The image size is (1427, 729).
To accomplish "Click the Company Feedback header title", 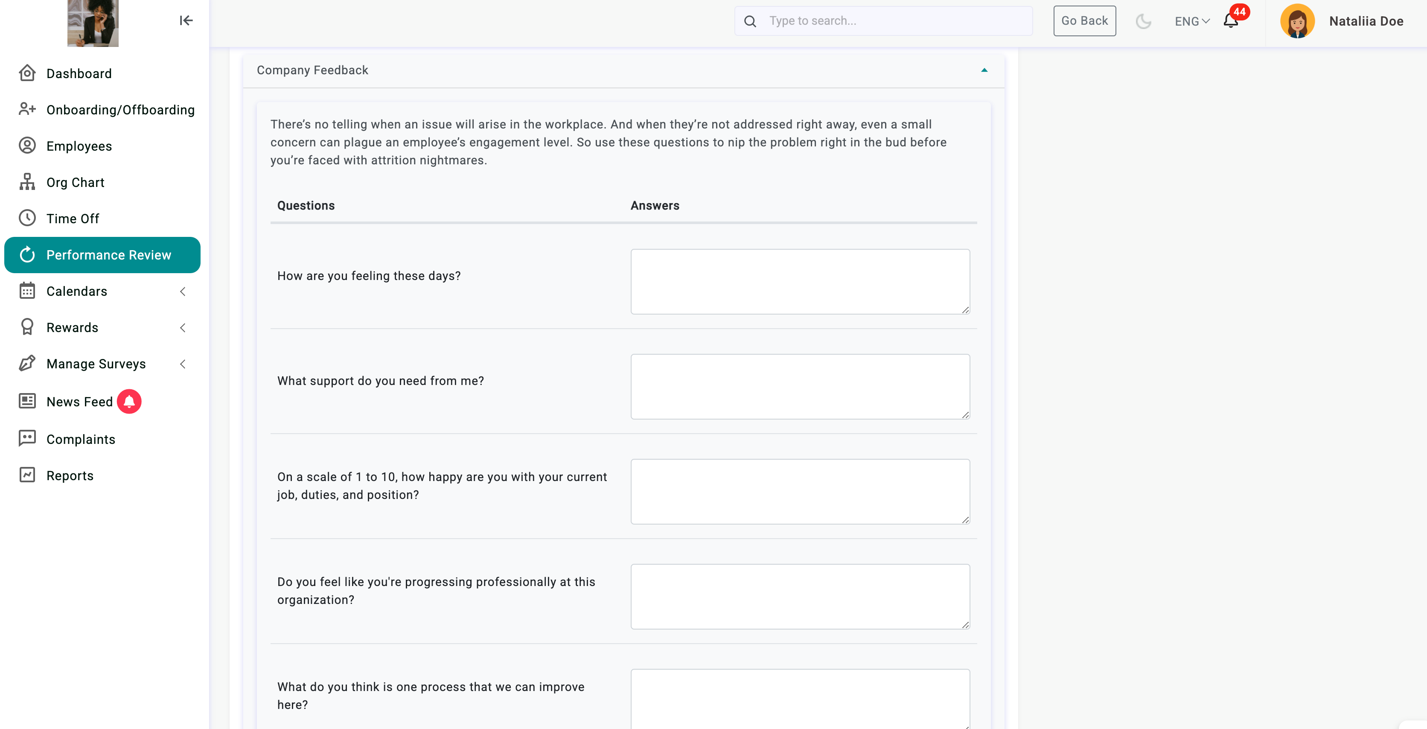I will click(312, 70).
